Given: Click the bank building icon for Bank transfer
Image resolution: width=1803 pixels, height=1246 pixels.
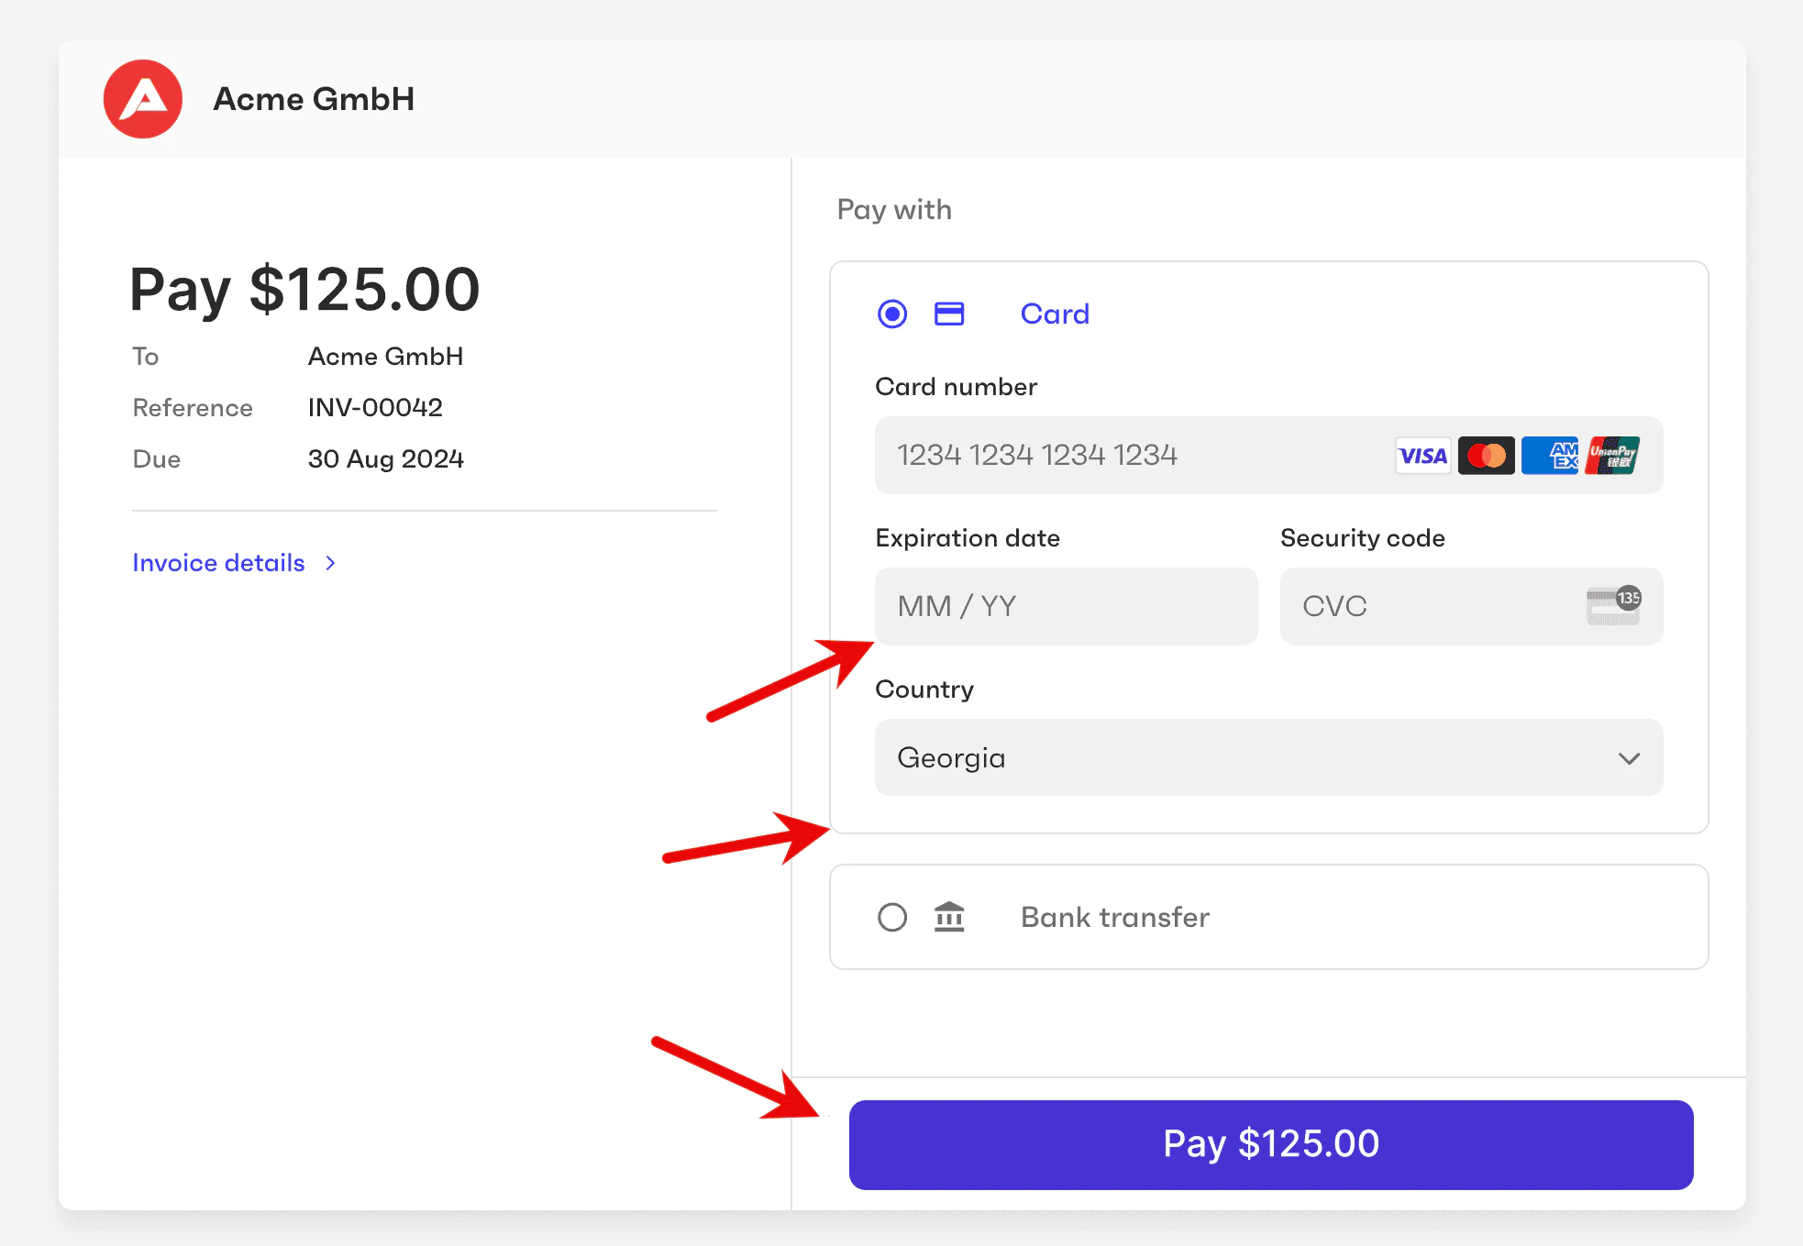Looking at the screenshot, I should [x=949, y=917].
